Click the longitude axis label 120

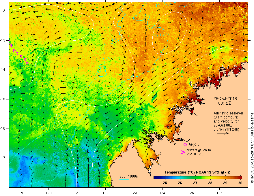click(x=48, y=193)
